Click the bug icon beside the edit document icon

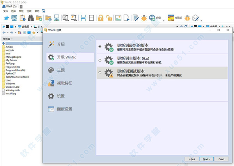144,18
